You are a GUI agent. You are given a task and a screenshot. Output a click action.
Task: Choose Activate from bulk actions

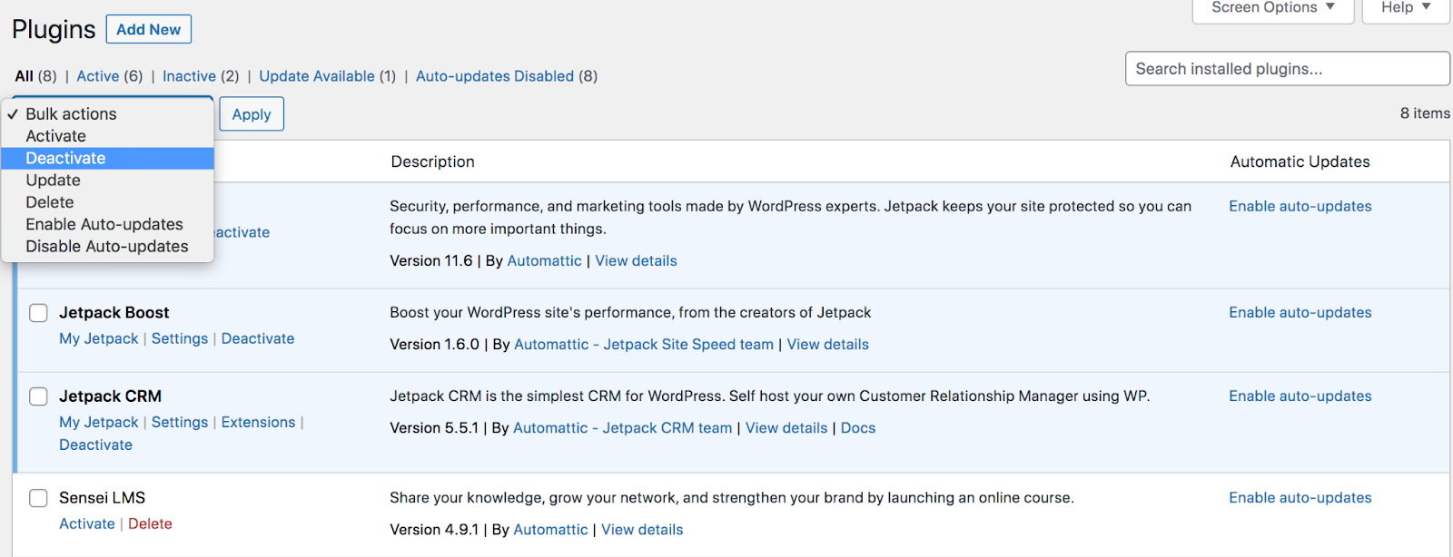click(107, 136)
